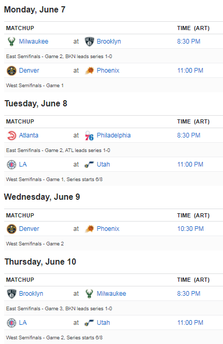
Task: Select the 8:30 PM time for Milwaukee at Brooklyn
Action: pyautogui.click(x=189, y=42)
